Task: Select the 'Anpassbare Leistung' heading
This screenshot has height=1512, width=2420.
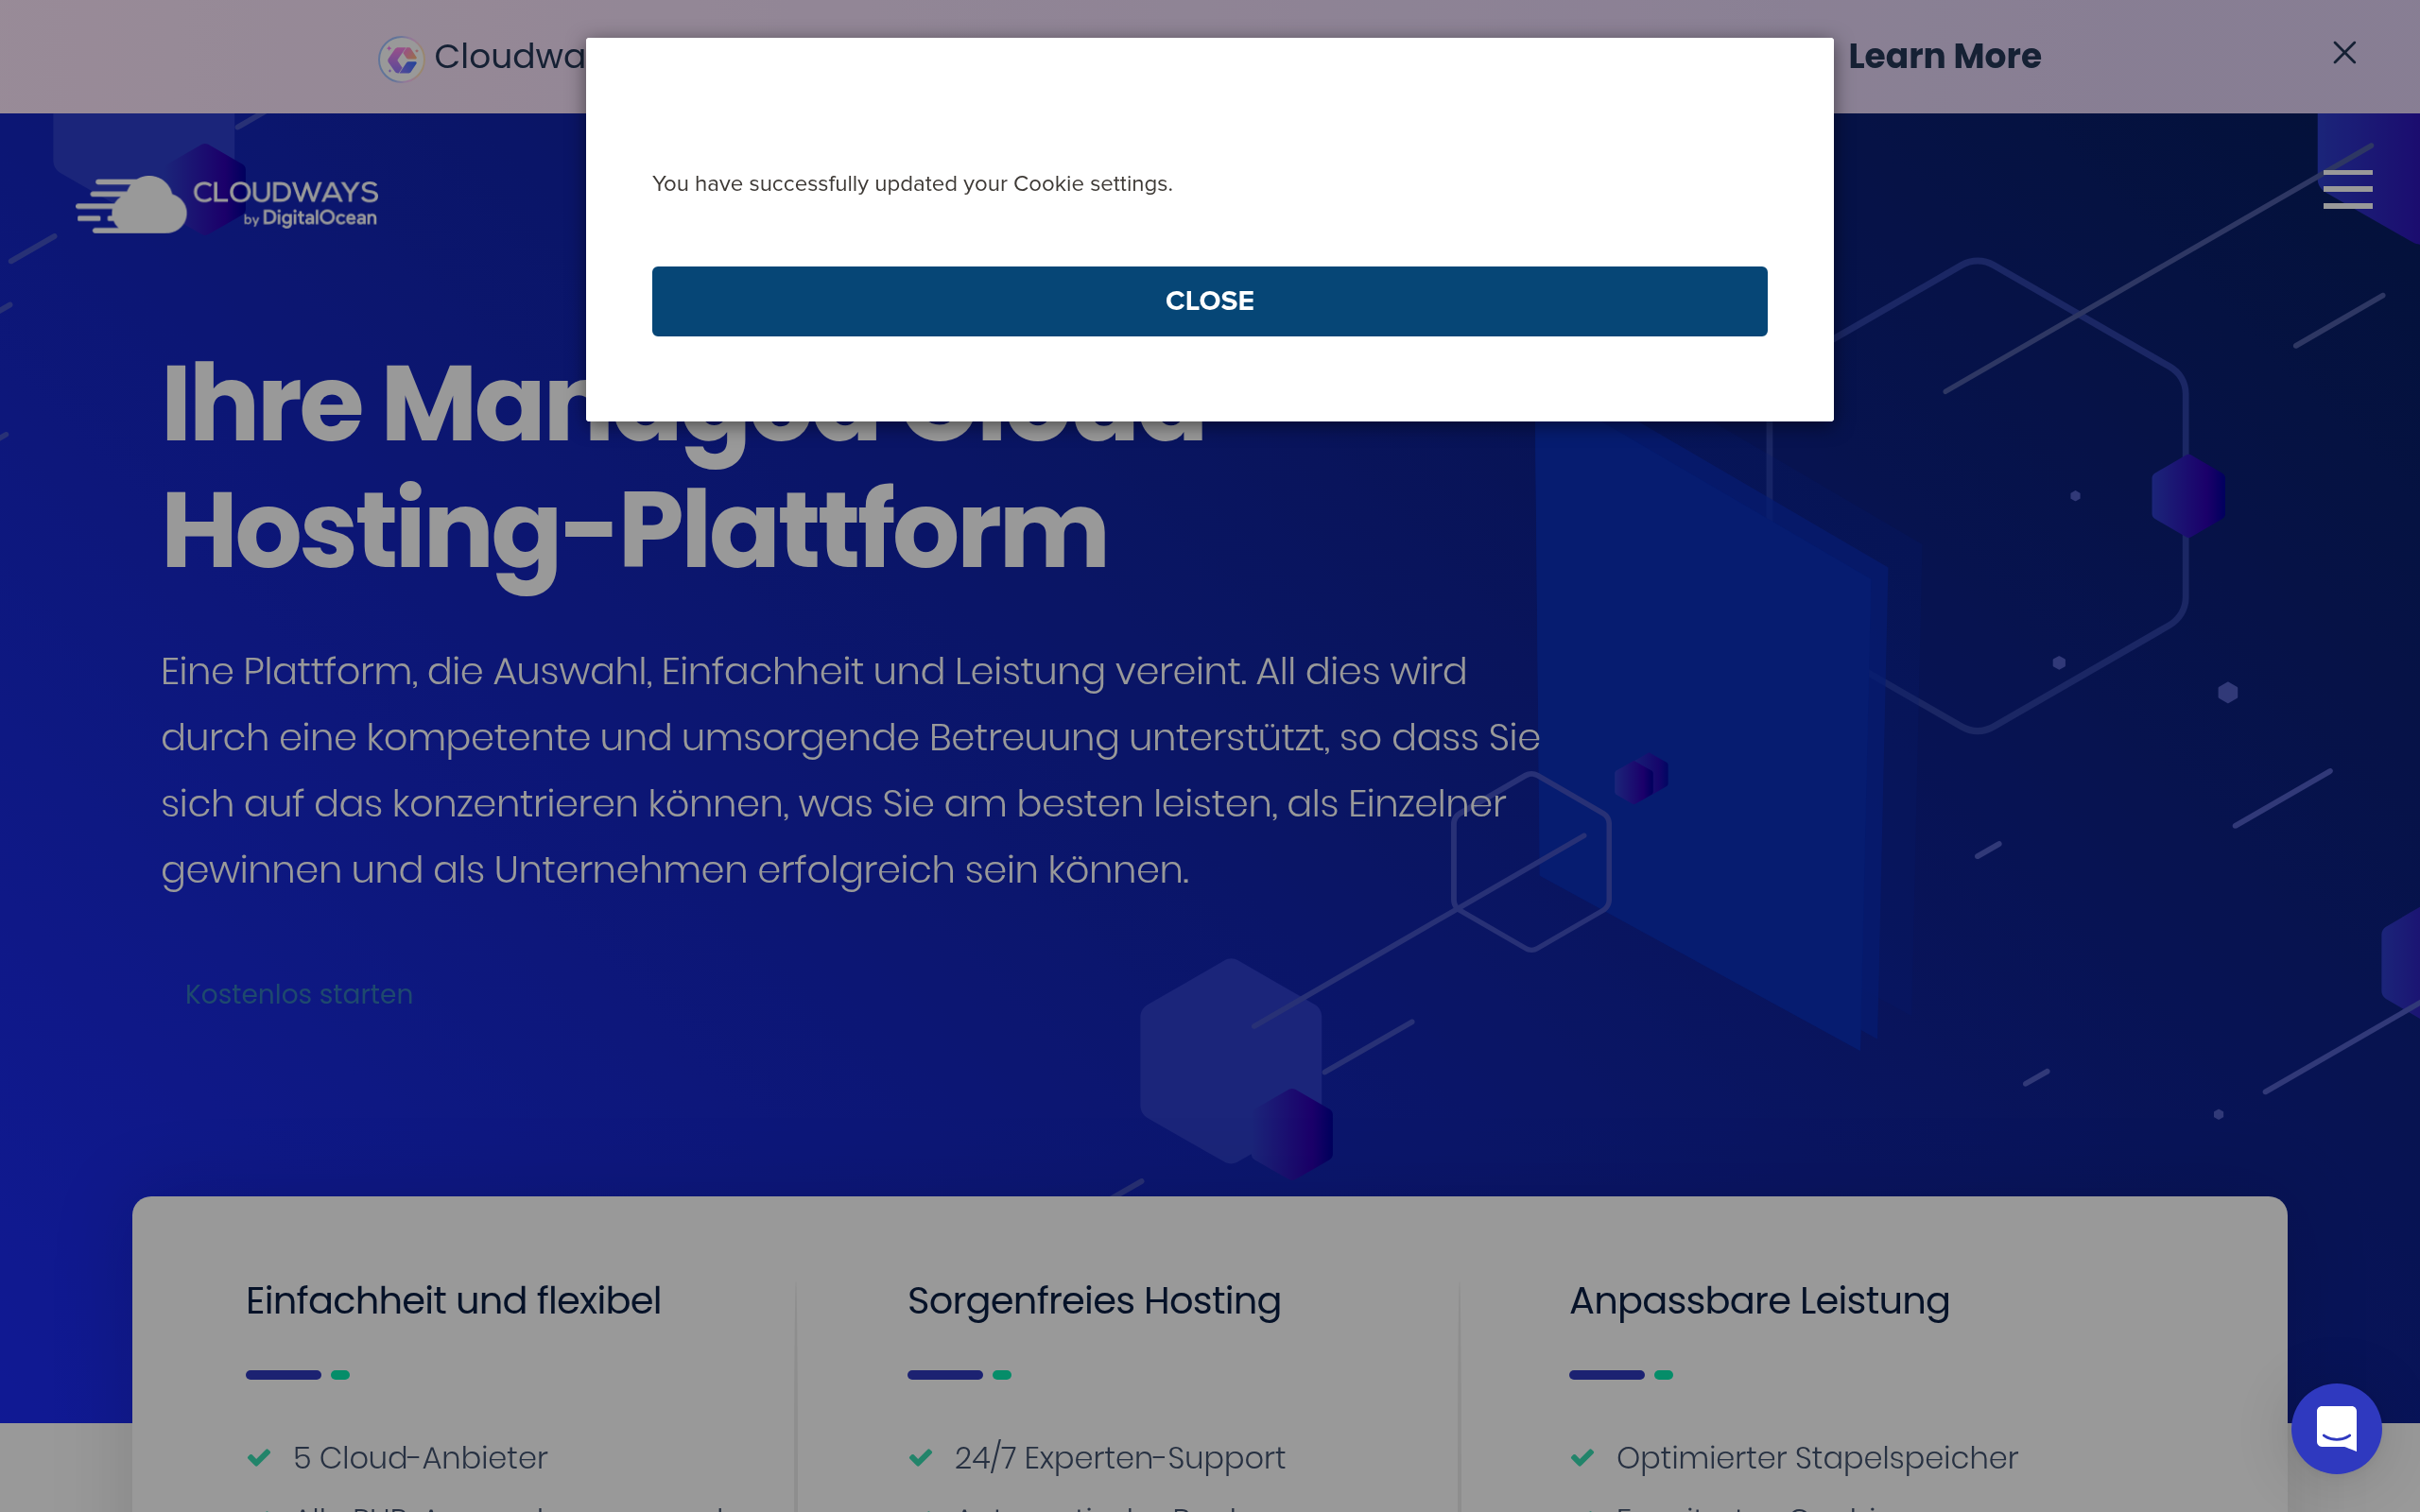Action: (1759, 1300)
